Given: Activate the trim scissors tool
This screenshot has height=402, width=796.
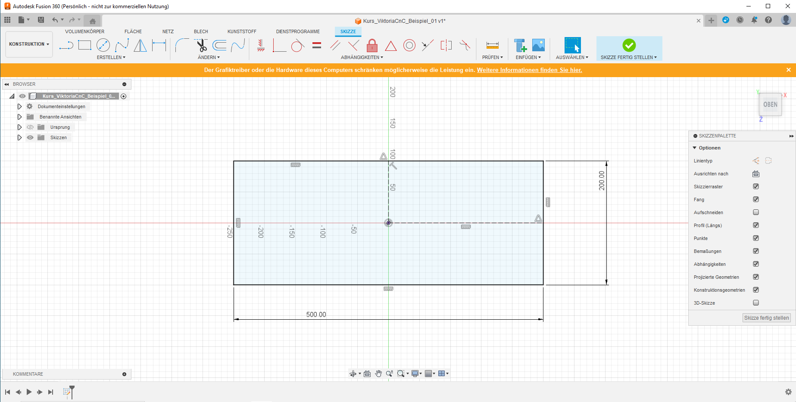Looking at the screenshot, I should pos(201,45).
